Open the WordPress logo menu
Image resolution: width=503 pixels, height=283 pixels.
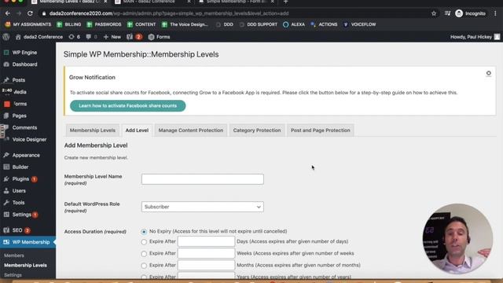[6, 37]
